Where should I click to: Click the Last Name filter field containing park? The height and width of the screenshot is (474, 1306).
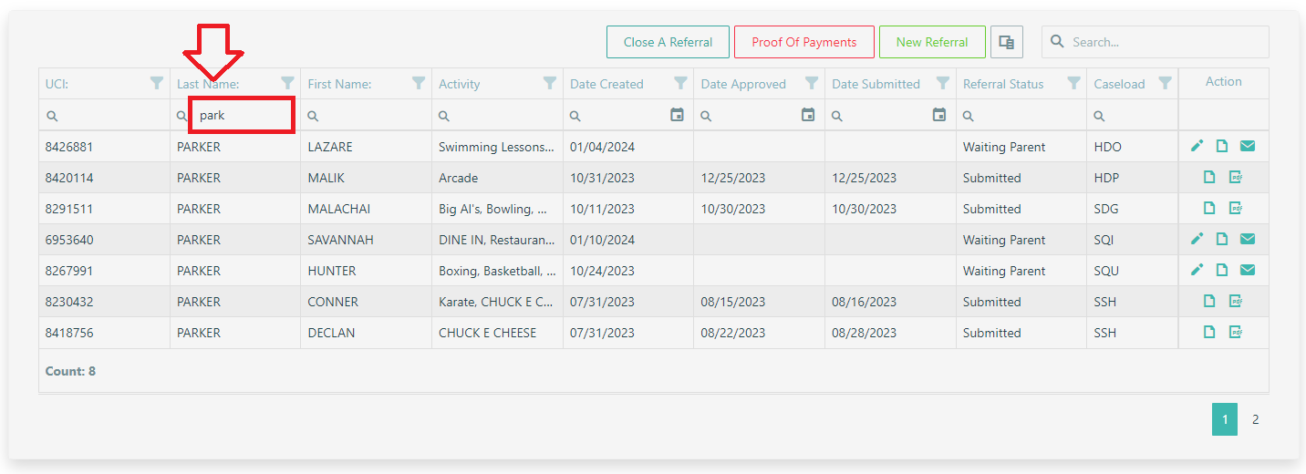(243, 116)
